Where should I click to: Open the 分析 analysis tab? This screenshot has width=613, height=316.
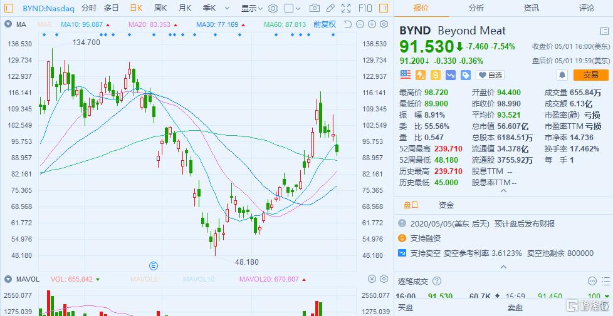pos(476,8)
